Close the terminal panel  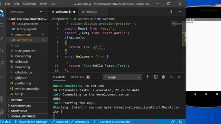[x=179, y=77]
